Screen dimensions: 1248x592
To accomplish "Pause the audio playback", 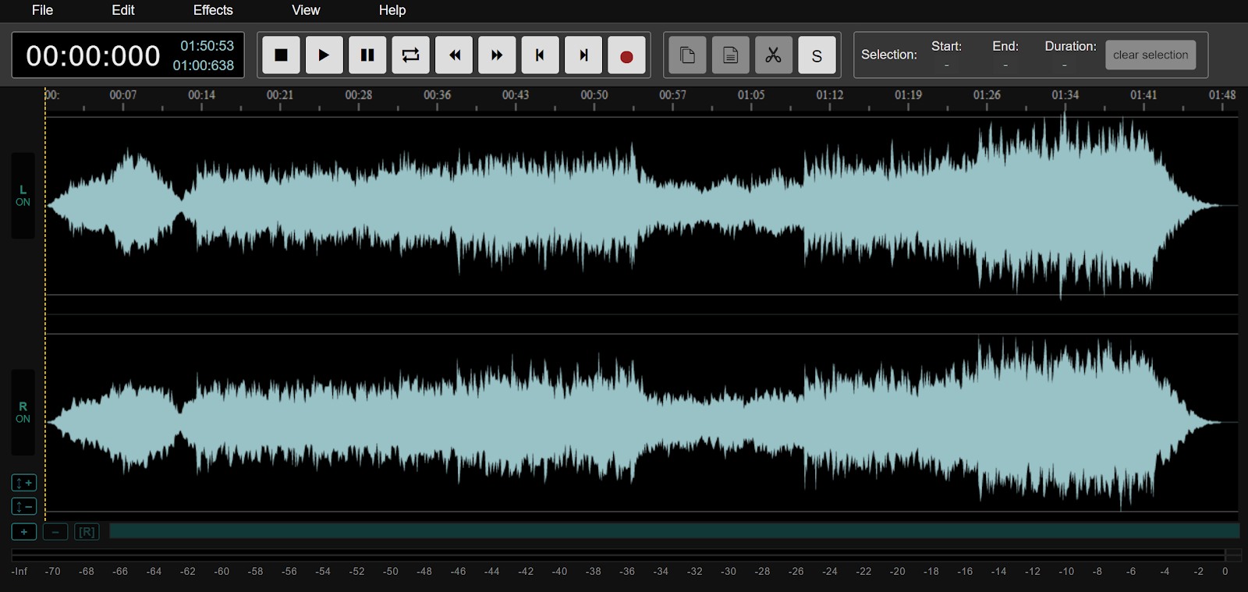I will pos(367,55).
